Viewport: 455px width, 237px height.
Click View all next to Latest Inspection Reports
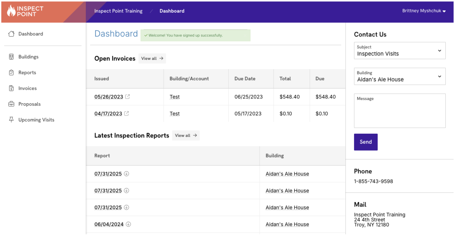[x=186, y=135]
